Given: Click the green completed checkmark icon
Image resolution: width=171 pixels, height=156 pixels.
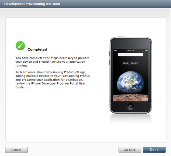Looking at the screenshot, I should pyautogui.click(x=20, y=46).
